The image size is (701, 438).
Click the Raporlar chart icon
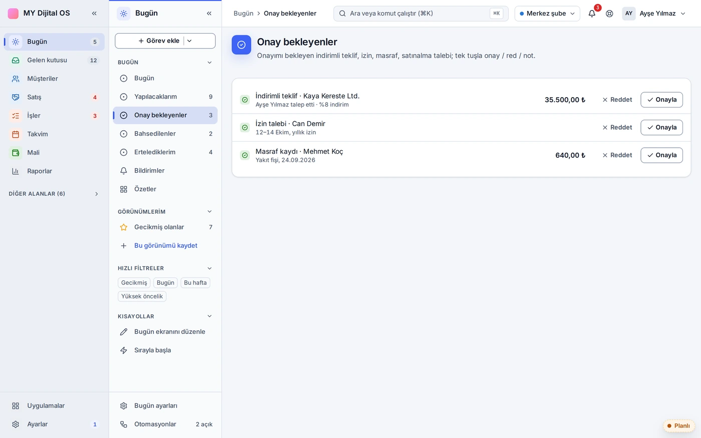(16, 171)
